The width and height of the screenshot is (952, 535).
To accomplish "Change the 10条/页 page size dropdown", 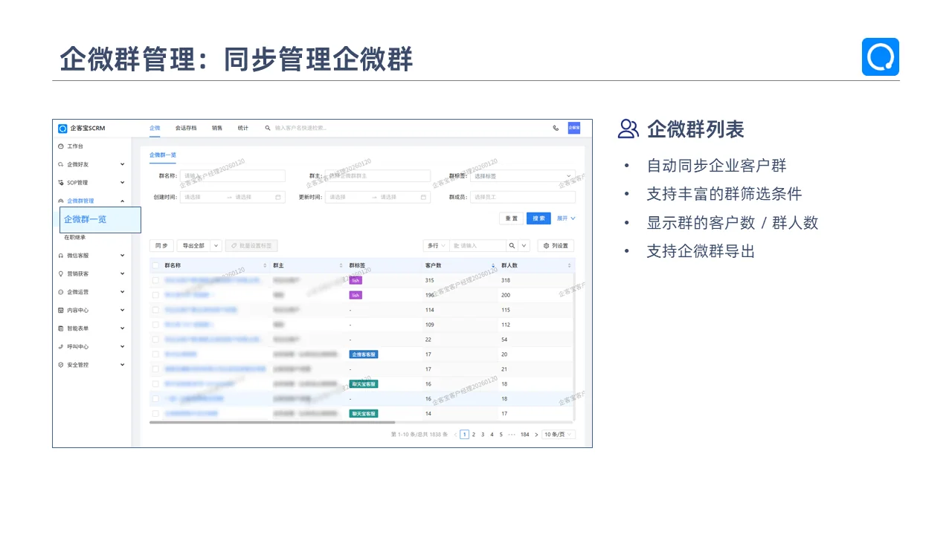I will (x=559, y=435).
